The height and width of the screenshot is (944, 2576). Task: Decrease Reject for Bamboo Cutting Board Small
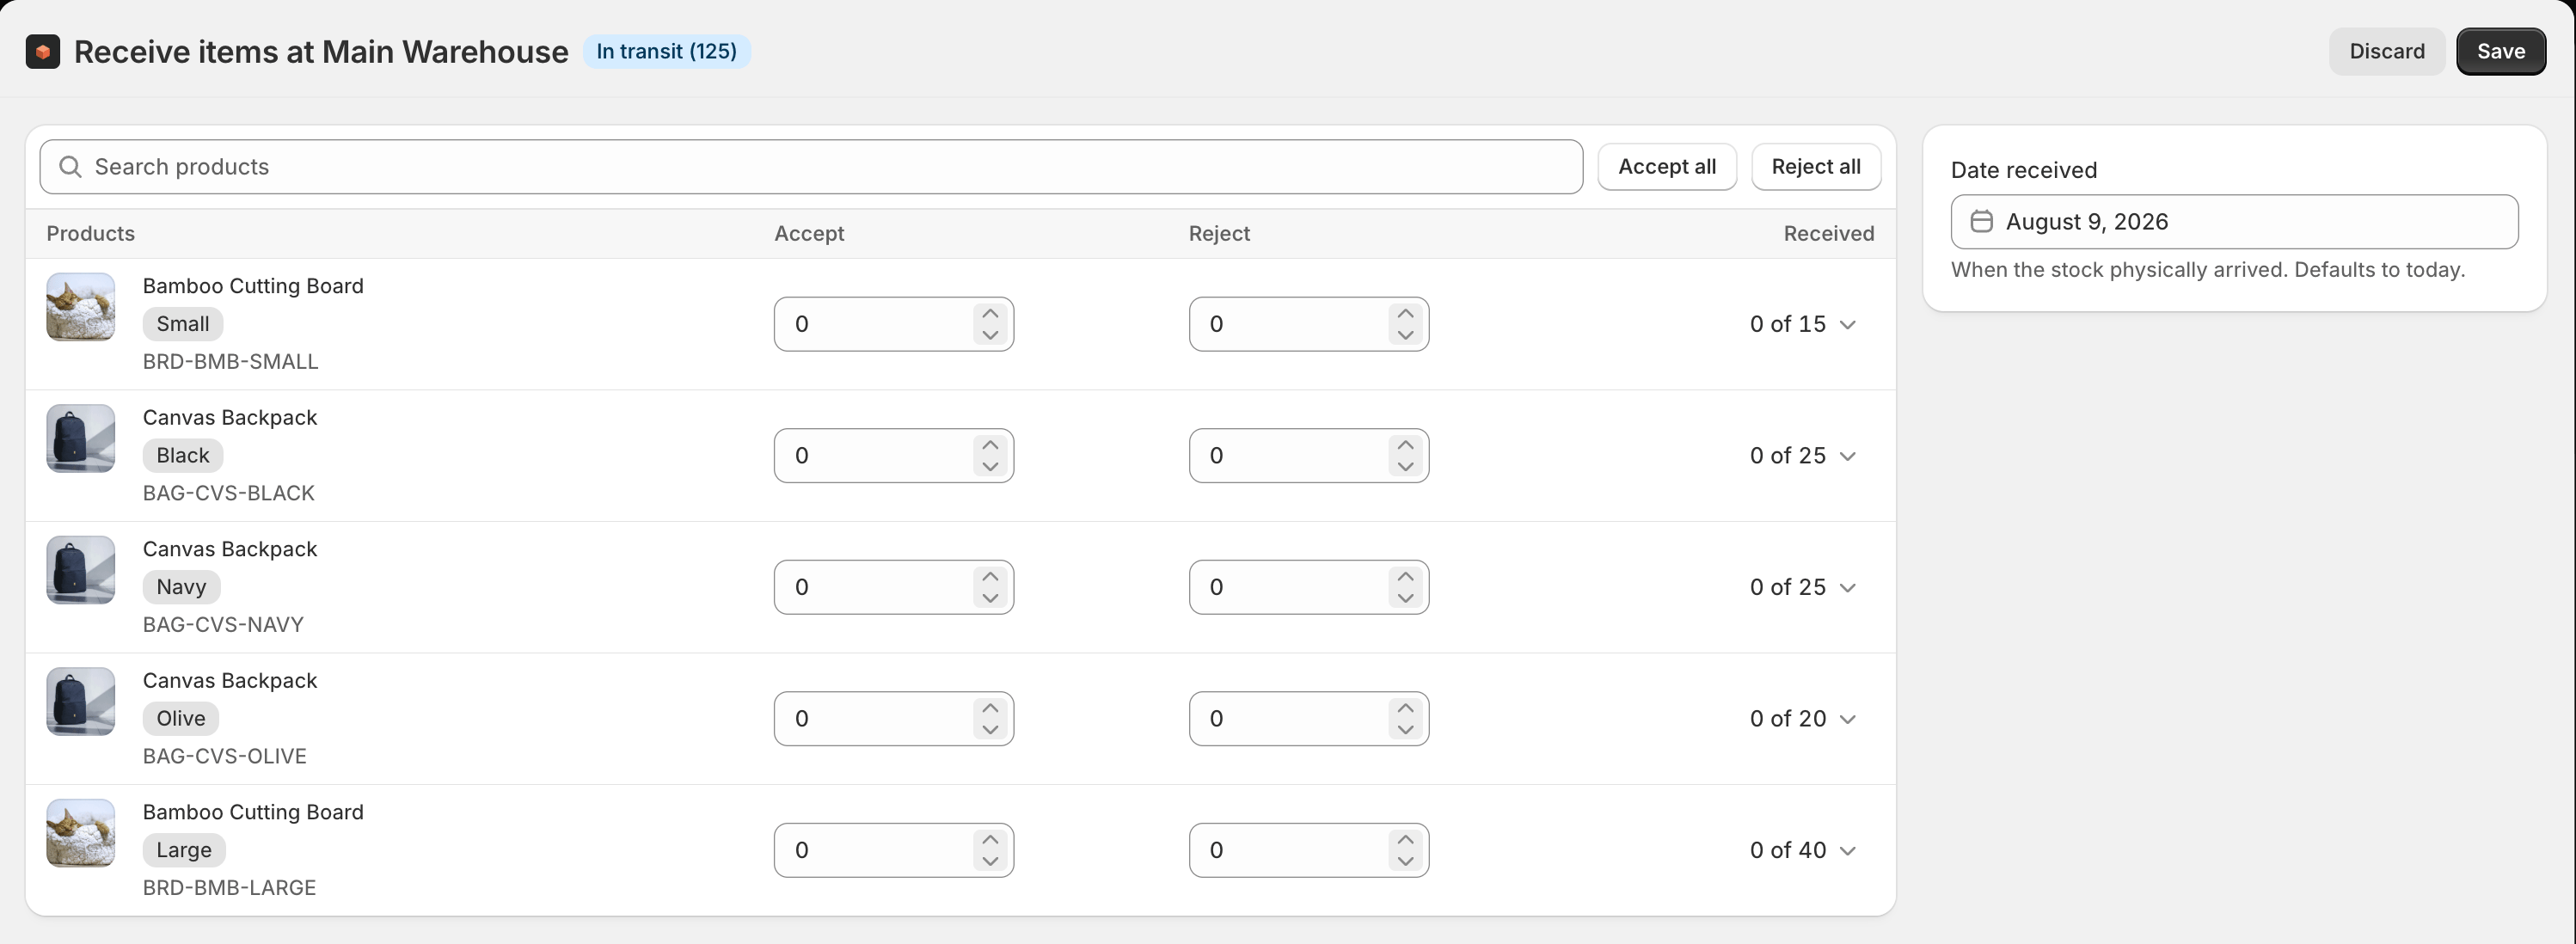tap(1405, 335)
